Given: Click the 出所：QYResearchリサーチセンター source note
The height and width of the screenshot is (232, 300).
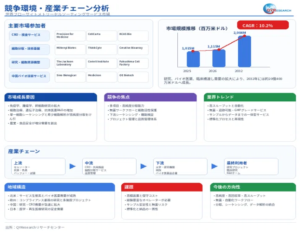Looking at the screenshot, I should click(x=35, y=227).
